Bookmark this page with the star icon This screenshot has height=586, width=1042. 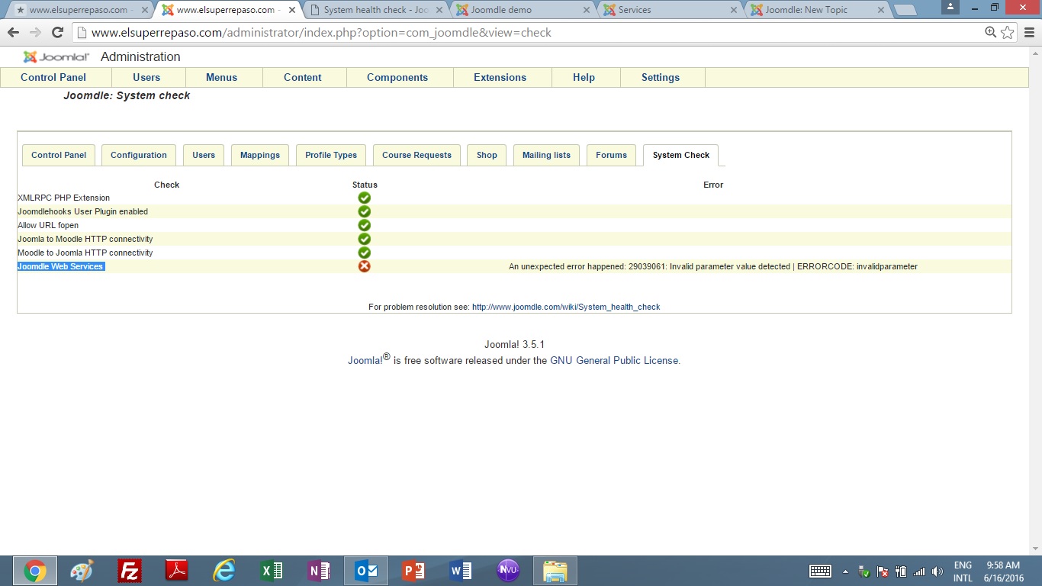click(1008, 33)
